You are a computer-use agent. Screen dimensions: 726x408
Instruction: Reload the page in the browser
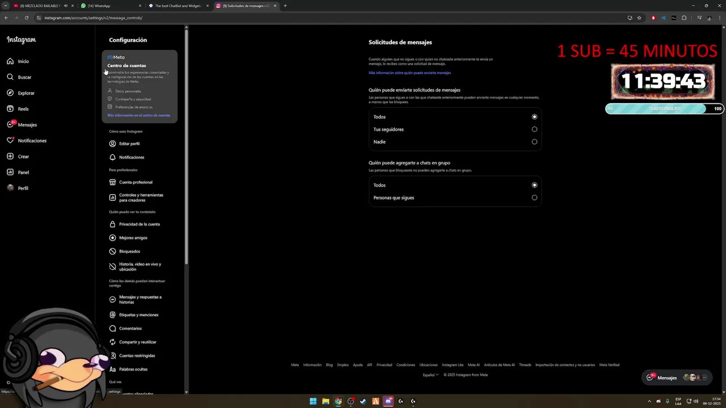tap(26, 18)
